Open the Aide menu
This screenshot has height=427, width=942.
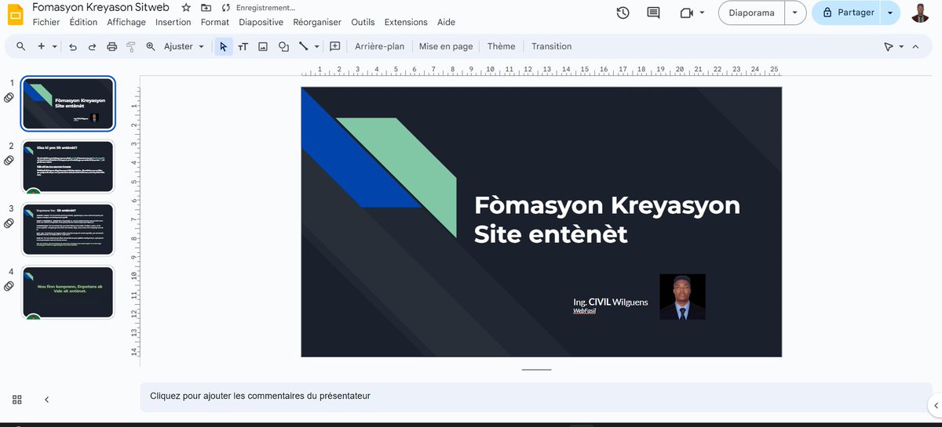446,22
